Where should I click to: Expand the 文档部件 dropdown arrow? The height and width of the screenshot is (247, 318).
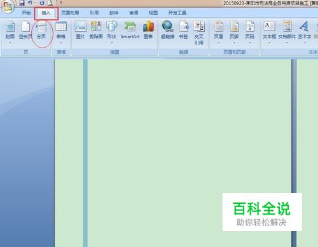click(x=287, y=43)
